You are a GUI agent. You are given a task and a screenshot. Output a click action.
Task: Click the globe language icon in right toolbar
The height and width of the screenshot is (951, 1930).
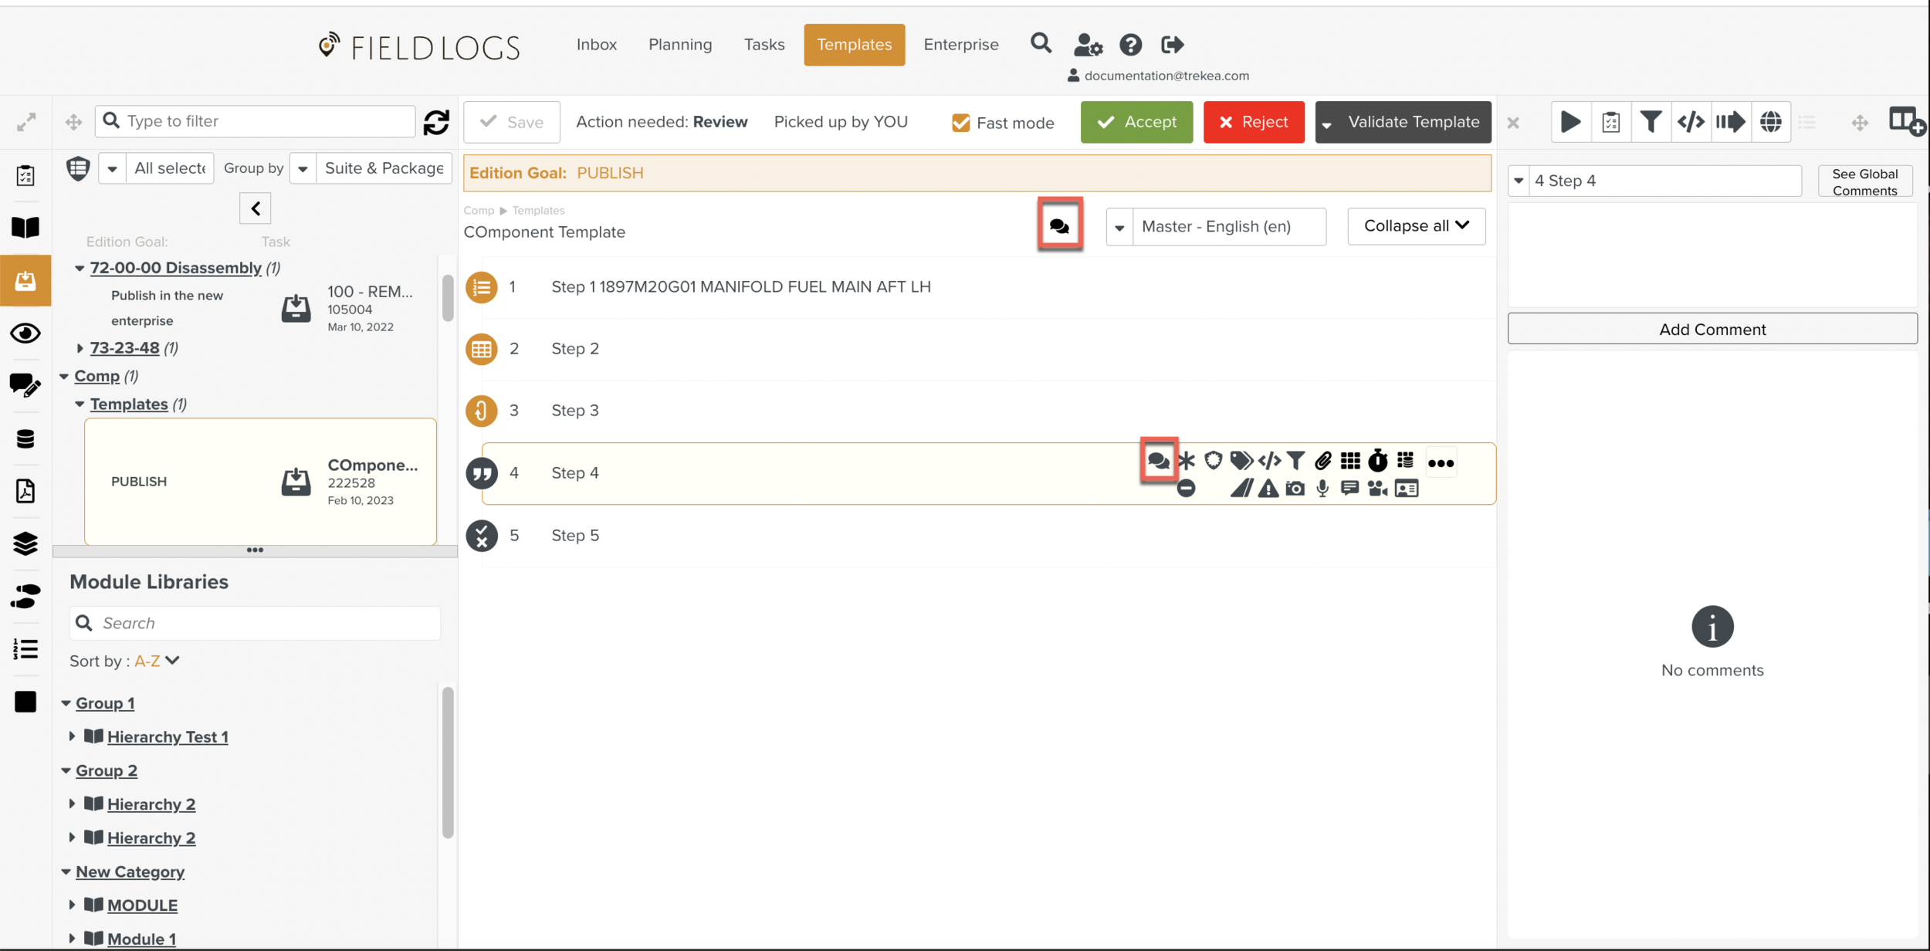pyautogui.click(x=1770, y=122)
